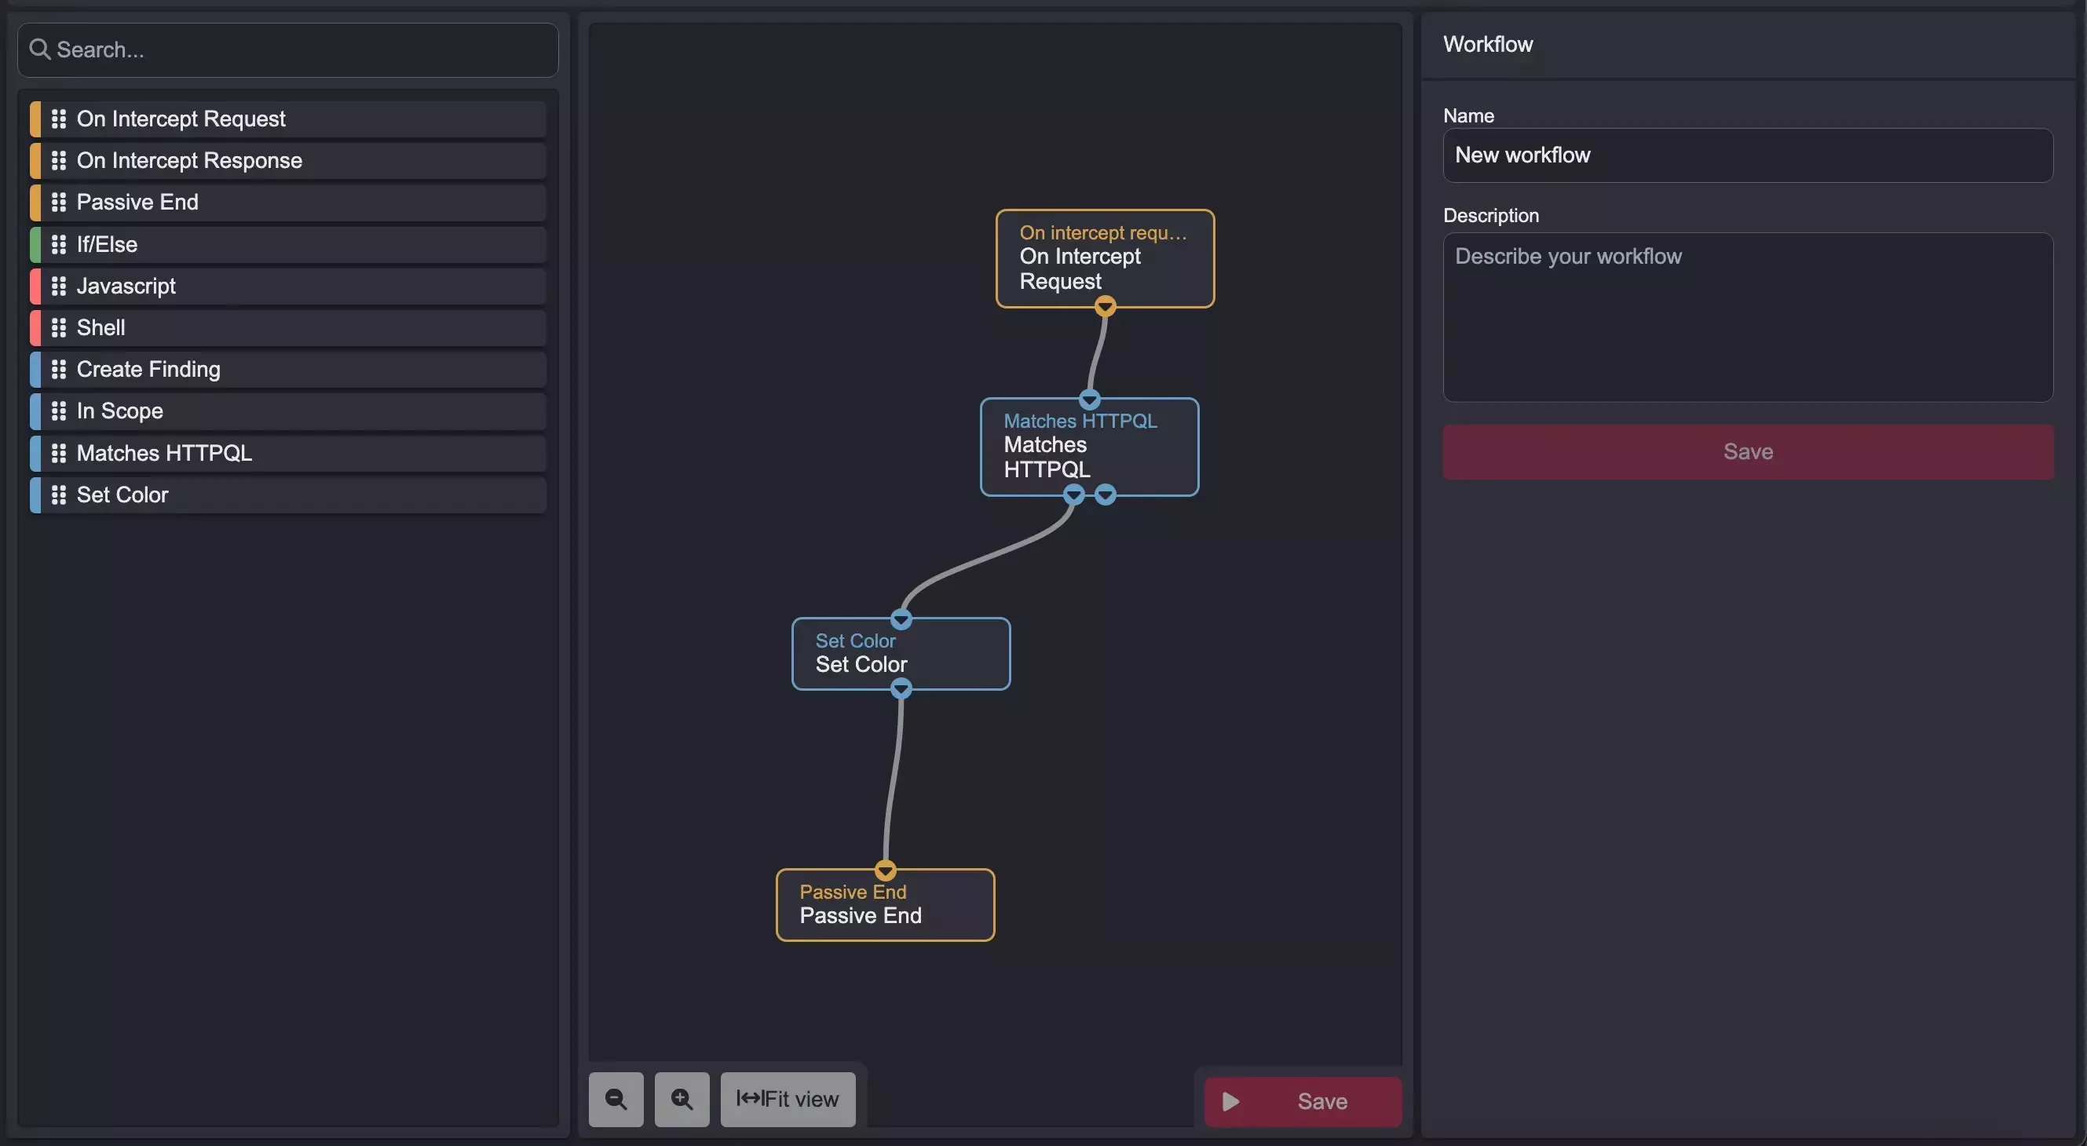Click drag handle icon of If/Else item

[58, 245]
